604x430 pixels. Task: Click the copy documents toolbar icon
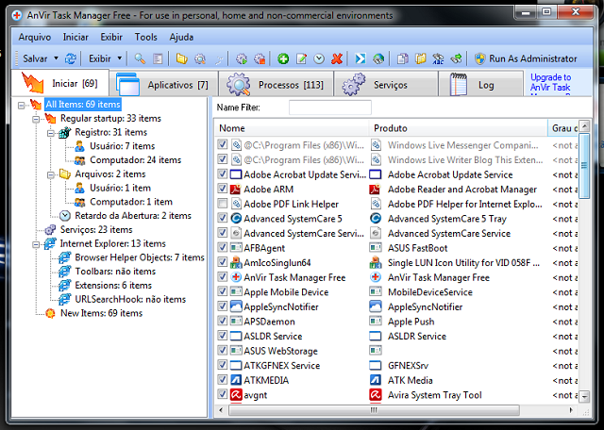(403, 58)
